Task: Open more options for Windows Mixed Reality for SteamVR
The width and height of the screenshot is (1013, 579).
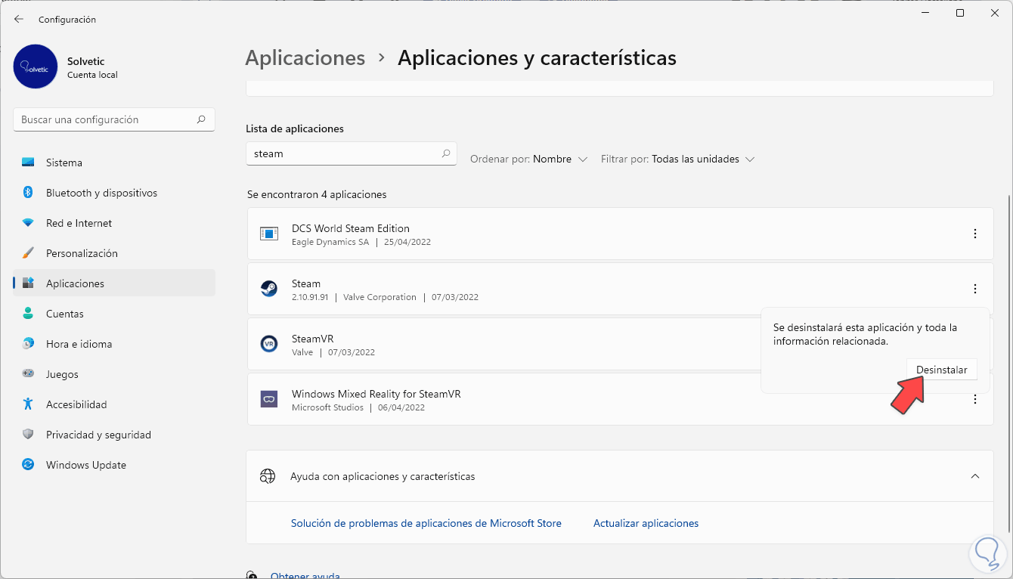Action: pos(975,399)
